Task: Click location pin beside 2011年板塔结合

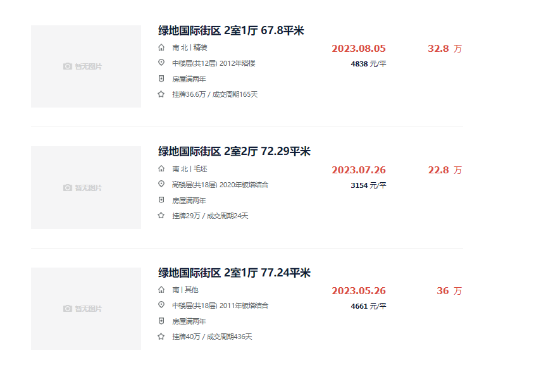Action: pyautogui.click(x=161, y=305)
